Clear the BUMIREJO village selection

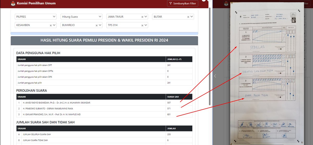97,26
